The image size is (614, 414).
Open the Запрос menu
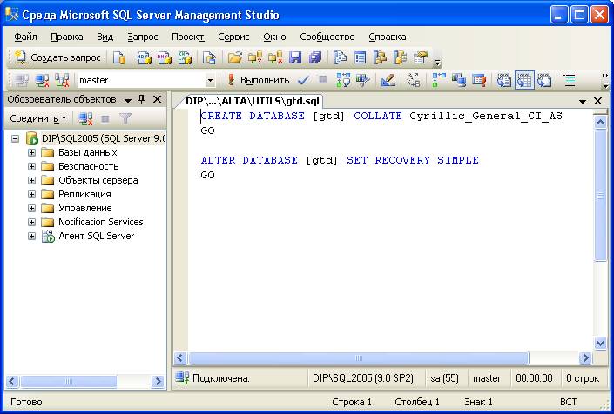143,37
